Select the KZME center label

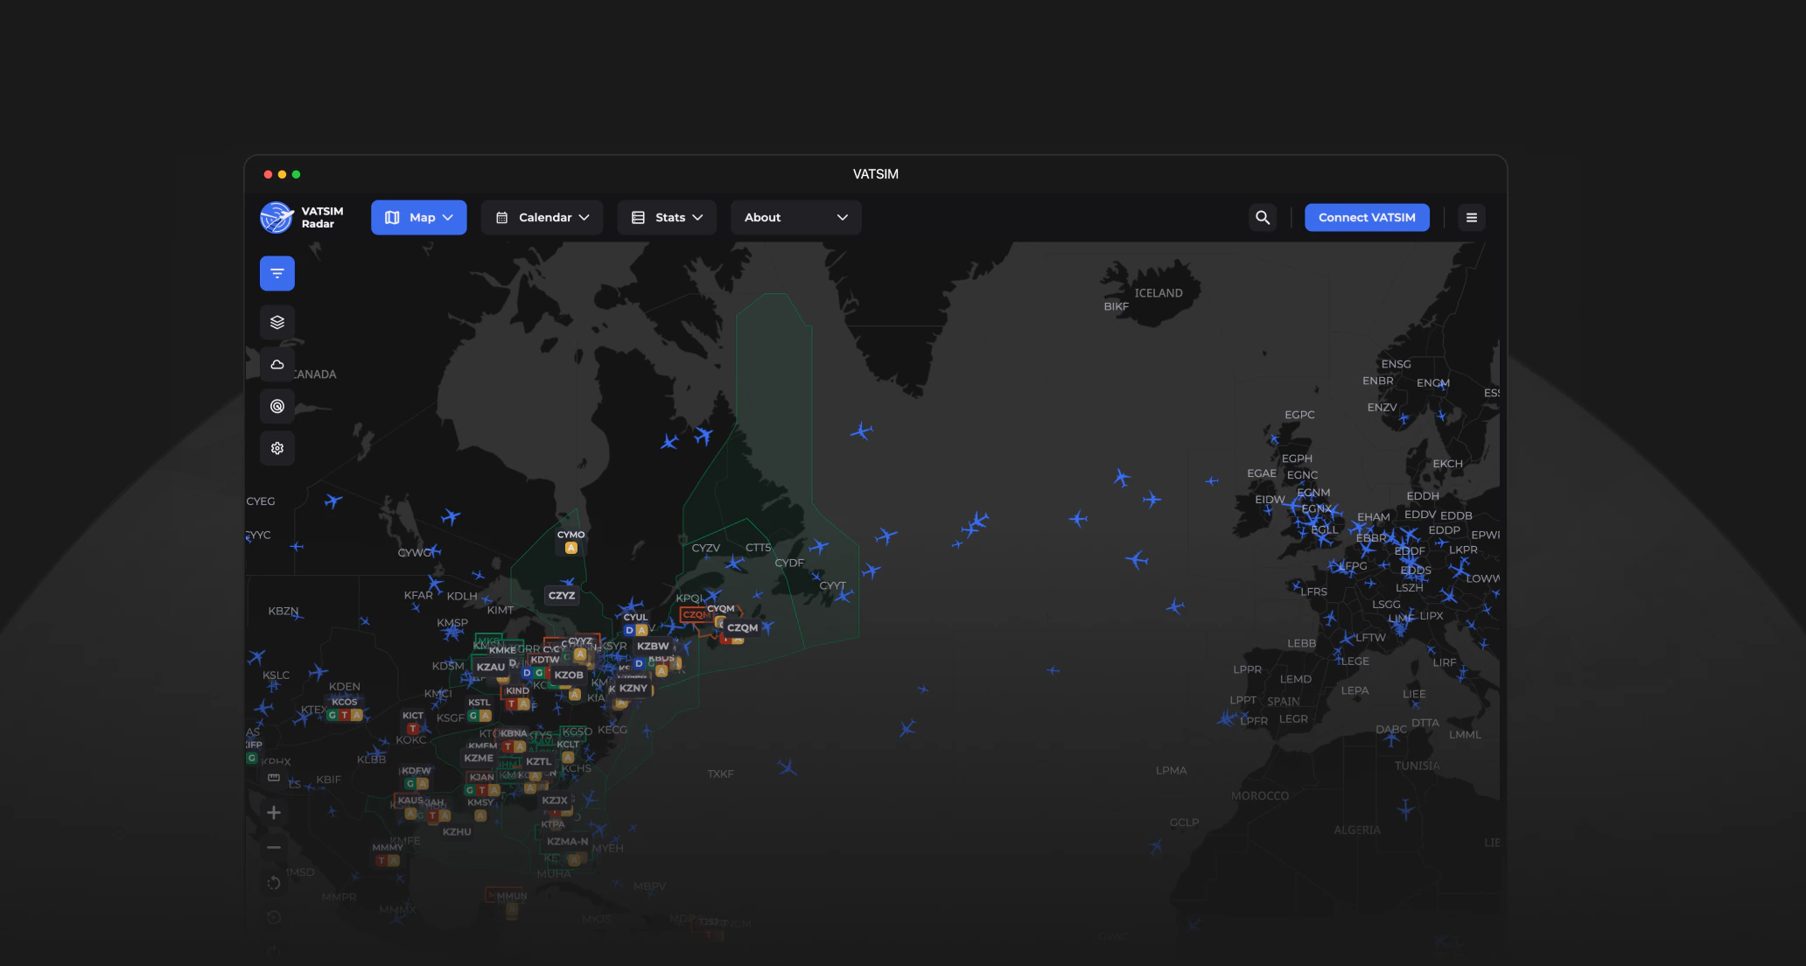(x=479, y=758)
